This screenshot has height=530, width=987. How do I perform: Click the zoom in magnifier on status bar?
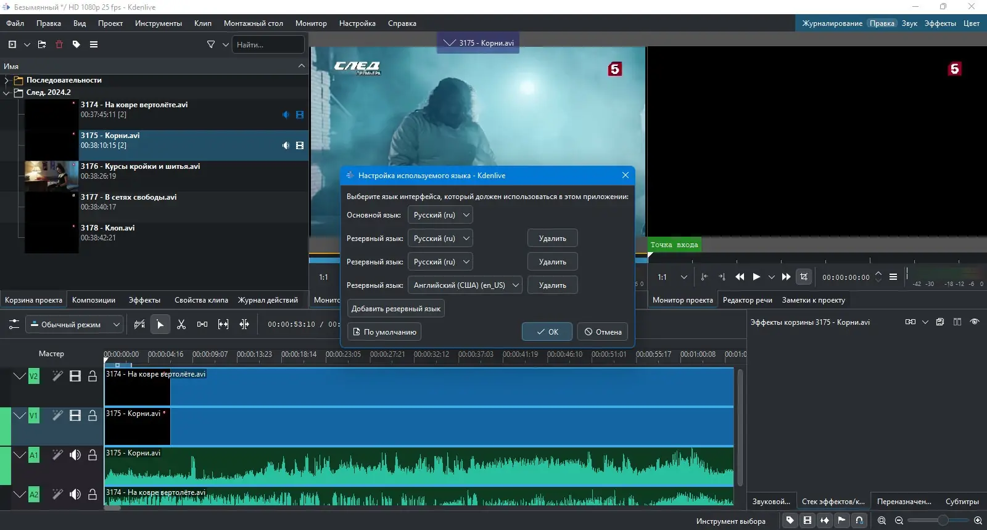point(978,521)
